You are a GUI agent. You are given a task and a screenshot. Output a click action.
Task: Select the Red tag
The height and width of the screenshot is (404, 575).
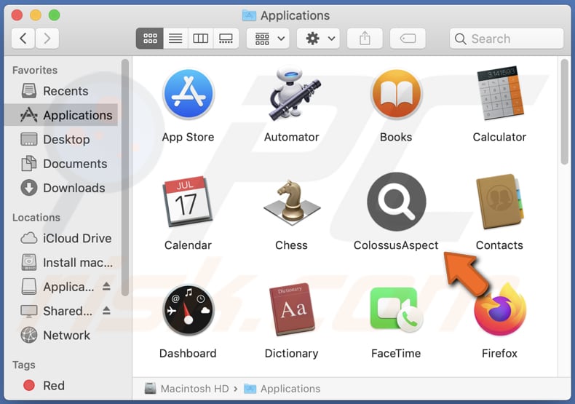click(62, 386)
